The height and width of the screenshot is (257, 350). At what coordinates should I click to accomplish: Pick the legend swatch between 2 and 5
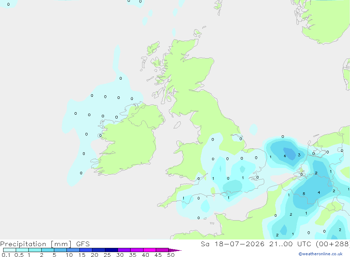point(48,250)
